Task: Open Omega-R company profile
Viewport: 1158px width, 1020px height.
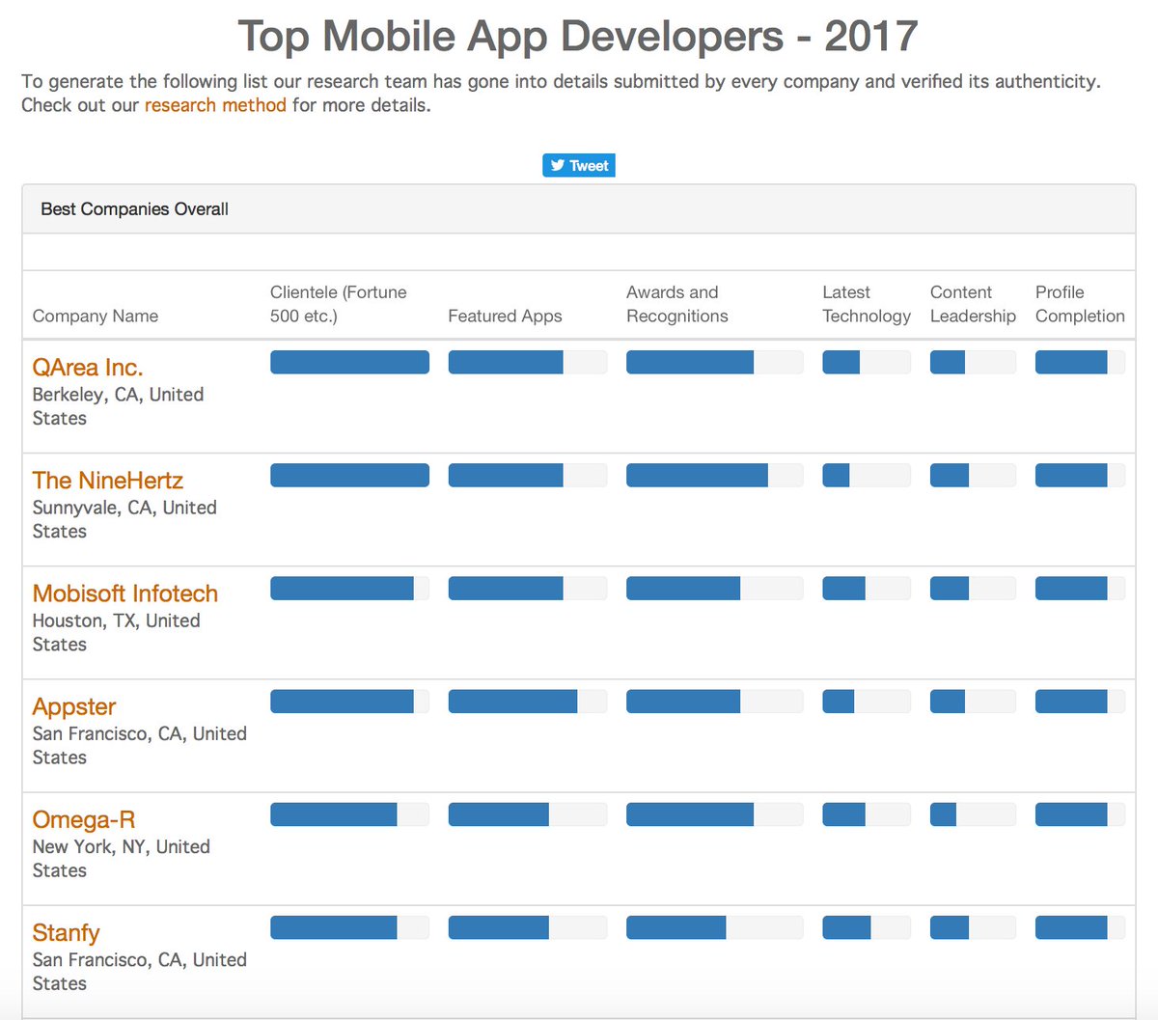Action: [84, 819]
